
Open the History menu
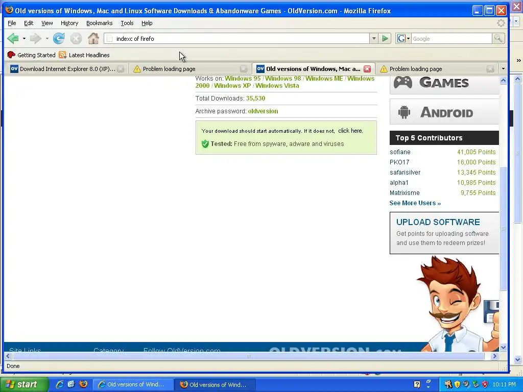(x=69, y=23)
